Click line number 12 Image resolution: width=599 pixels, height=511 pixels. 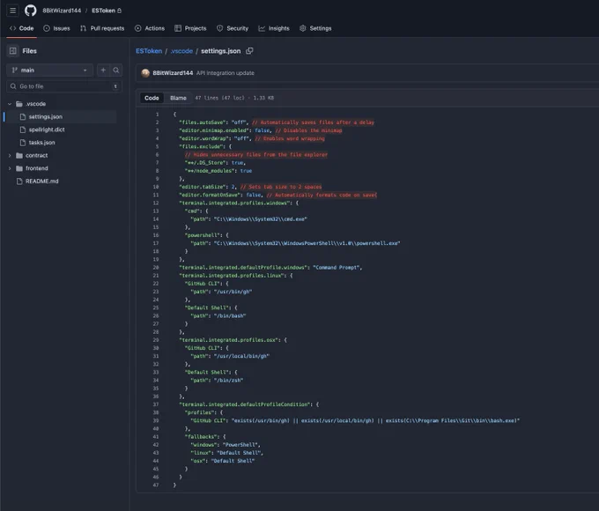point(156,203)
